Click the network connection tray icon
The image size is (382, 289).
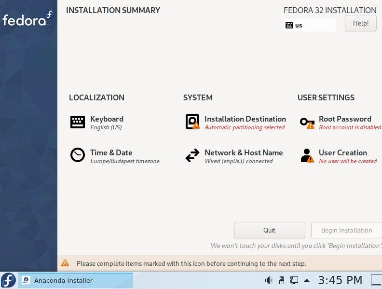tap(294, 280)
